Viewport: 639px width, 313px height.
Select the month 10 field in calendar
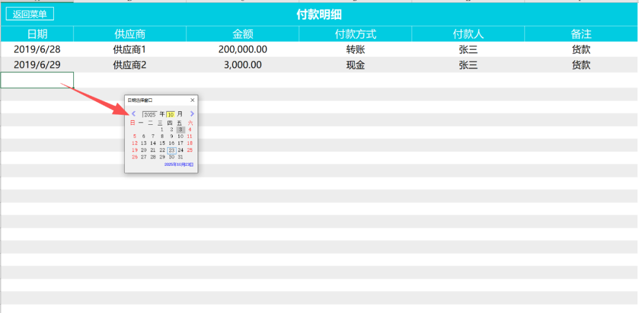click(x=170, y=114)
